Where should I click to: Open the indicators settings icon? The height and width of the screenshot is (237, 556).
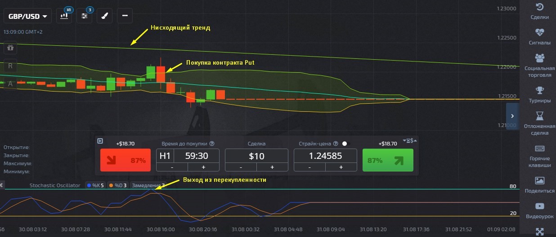pos(84,16)
